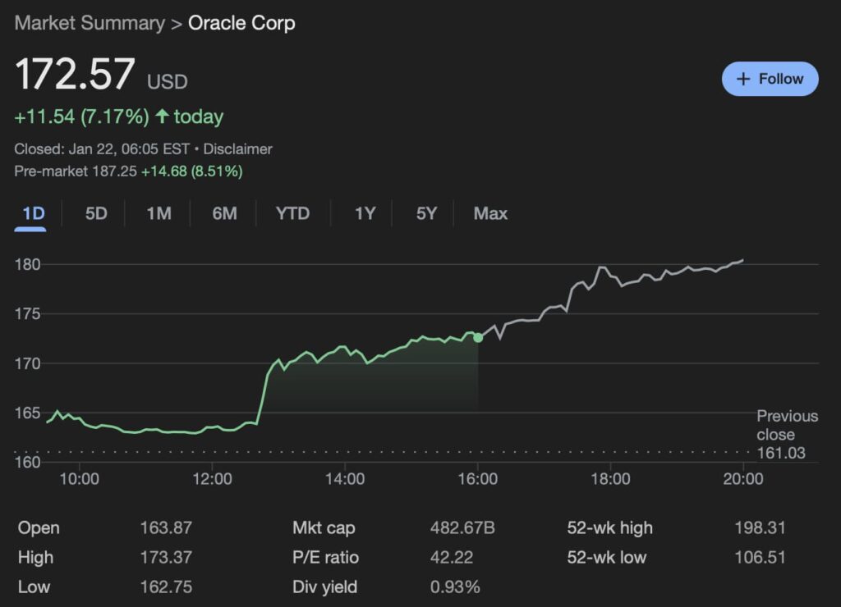Click the Oracle Corp breadcrumb title
This screenshot has width=841, height=607.
[241, 23]
